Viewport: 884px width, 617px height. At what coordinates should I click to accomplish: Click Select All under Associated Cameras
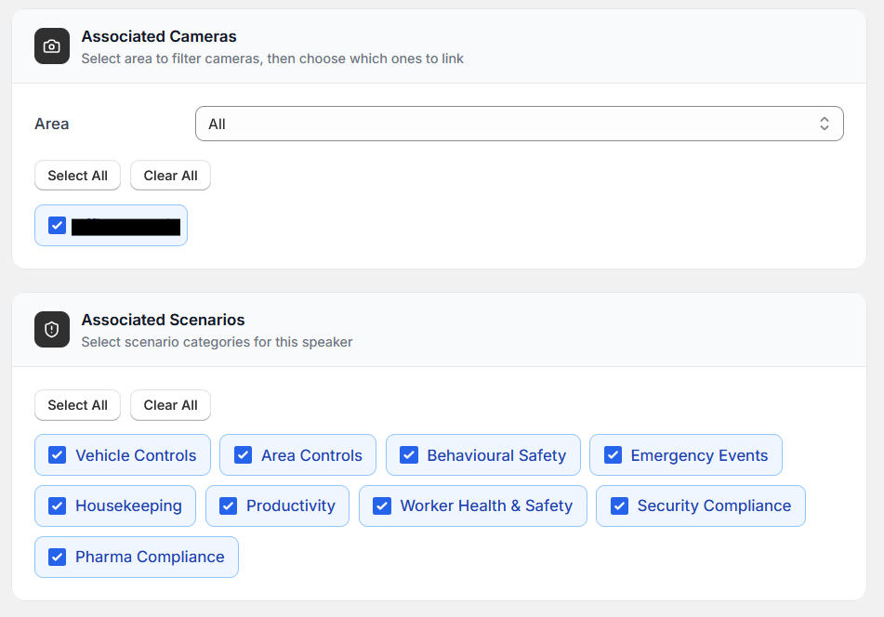(x=78, y=176)
